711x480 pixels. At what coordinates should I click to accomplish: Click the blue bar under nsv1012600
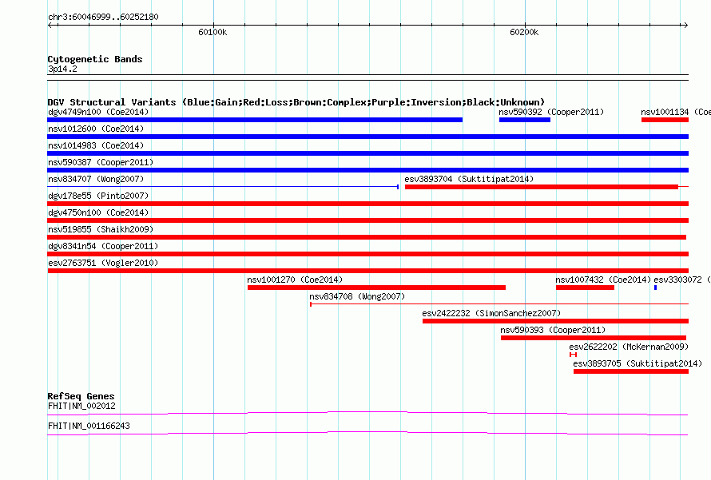(367, 137)
